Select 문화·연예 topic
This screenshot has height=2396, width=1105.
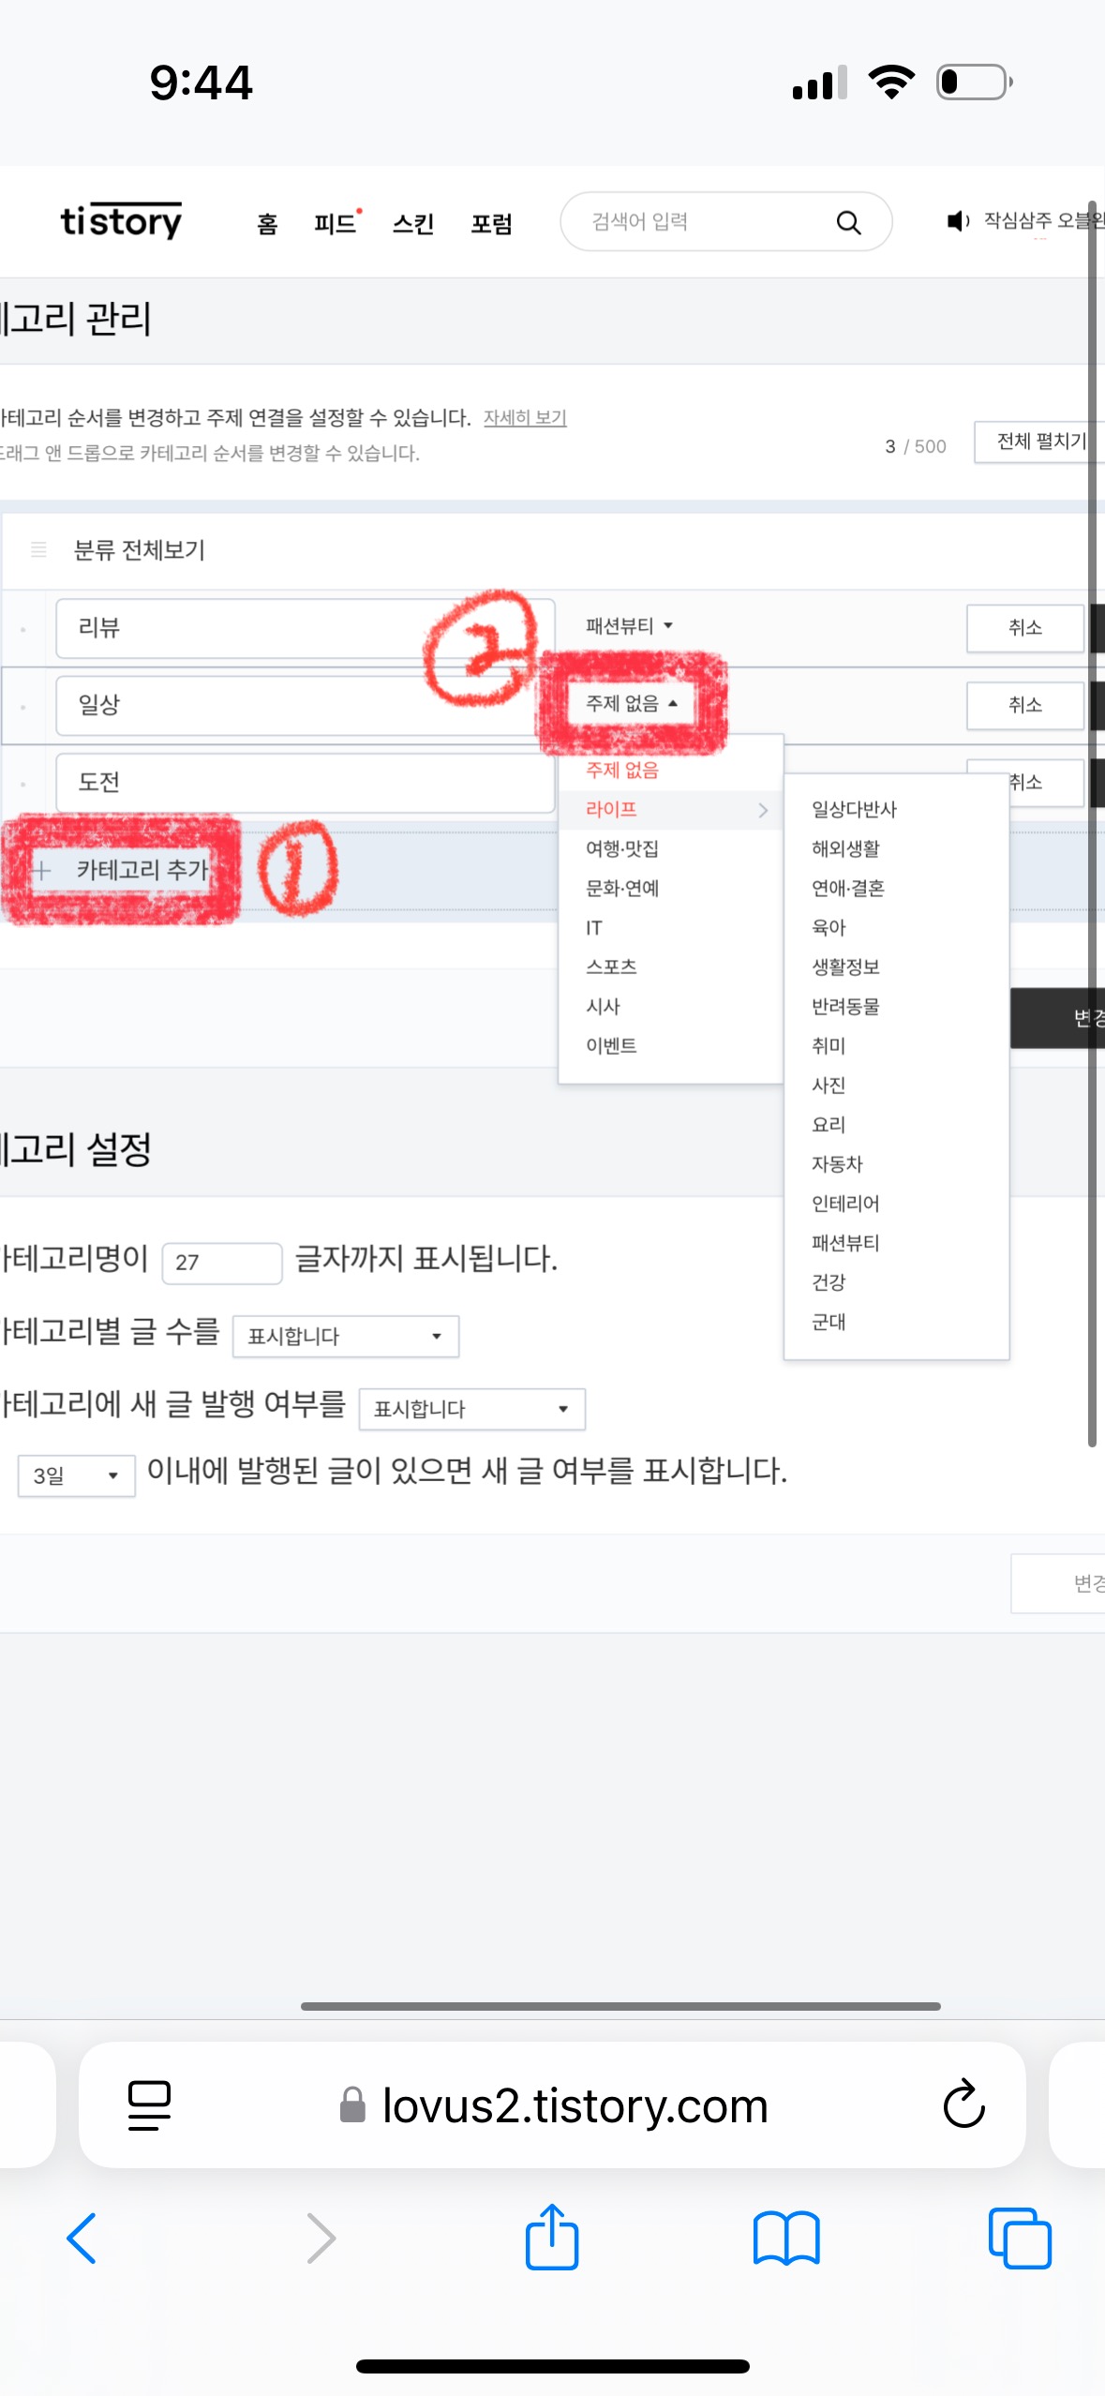pyautogui.click(x=622, y=889)
